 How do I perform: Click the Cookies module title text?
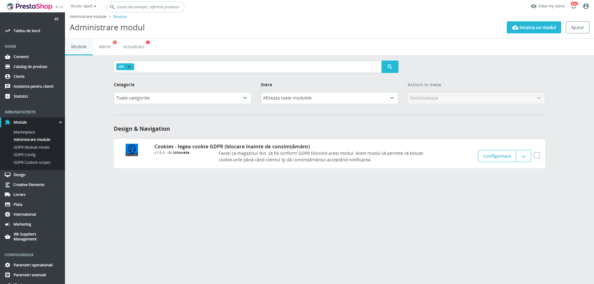(x=232, y=146)
